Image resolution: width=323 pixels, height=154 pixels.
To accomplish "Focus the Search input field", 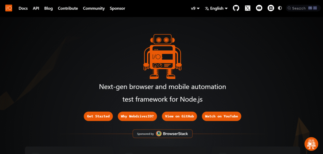I will pyautogui.click(x=303, y=8).
